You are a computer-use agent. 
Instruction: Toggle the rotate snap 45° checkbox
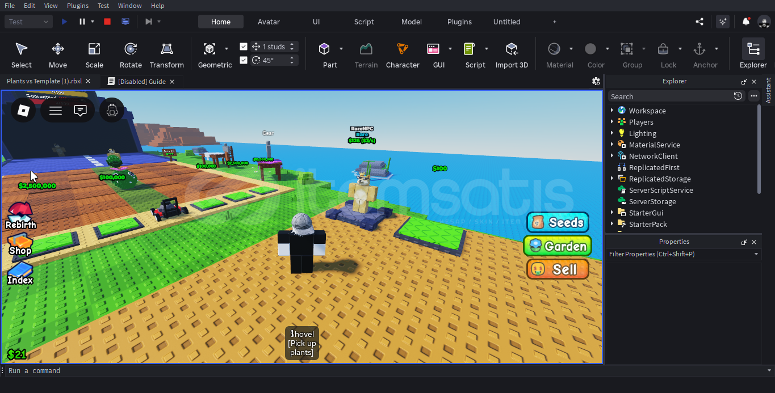tap(244, 60)
